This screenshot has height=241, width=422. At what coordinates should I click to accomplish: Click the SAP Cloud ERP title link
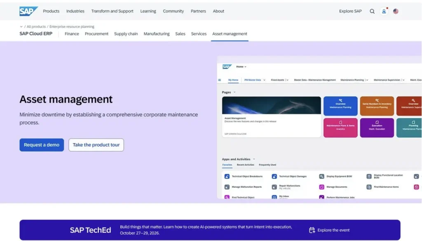(x=36, y=34)
